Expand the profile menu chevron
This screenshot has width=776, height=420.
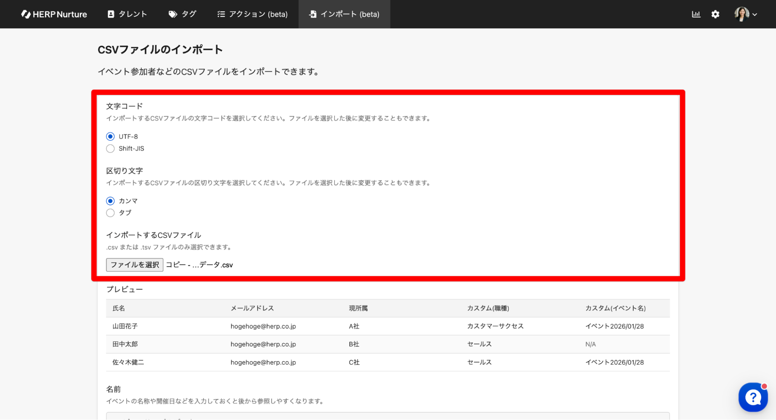(755, 14)
